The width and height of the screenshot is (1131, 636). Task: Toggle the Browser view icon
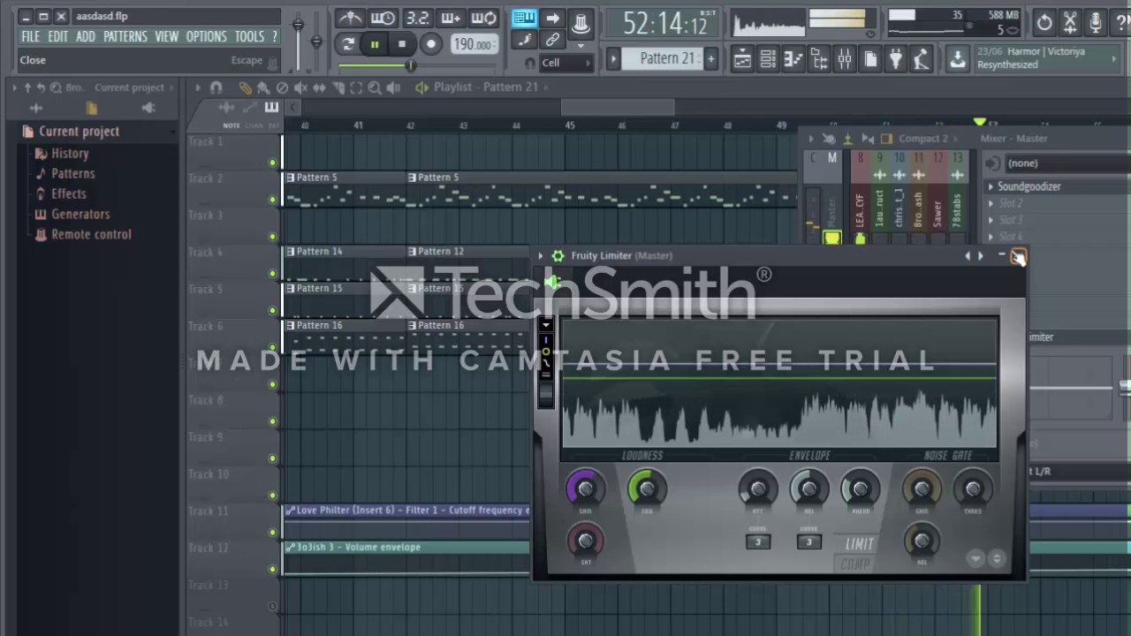pos(819,59)
